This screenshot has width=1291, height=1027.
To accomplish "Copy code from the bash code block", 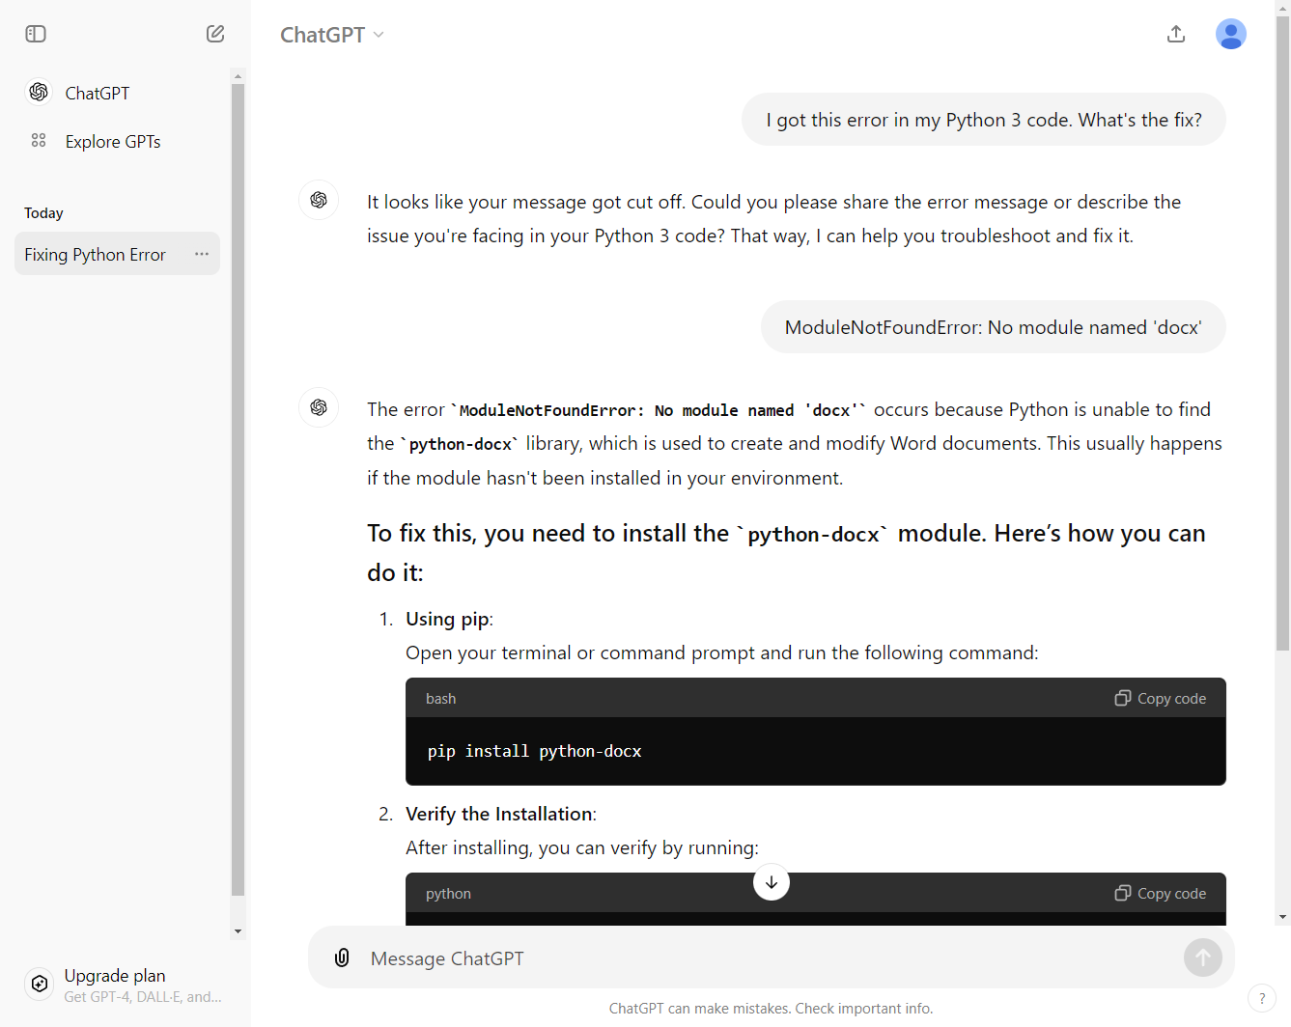I will [1161, 698].
